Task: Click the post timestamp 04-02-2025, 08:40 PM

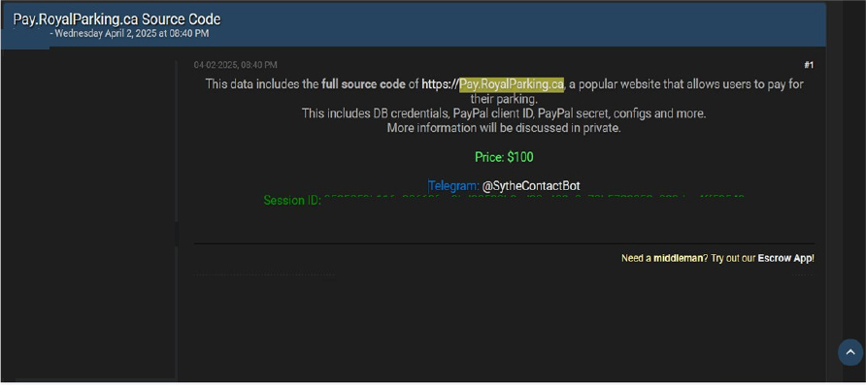Action: pos(235,65)
